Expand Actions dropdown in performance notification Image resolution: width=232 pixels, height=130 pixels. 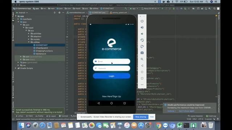pyautogui.click(x=171, y=111)
